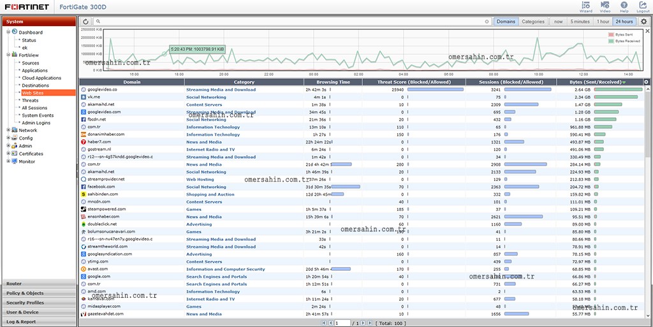Open the Router menu section
Screen dimensions: 653x327
[39, 284]
